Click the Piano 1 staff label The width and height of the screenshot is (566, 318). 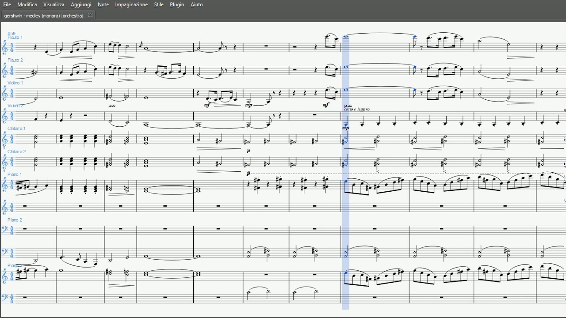tap(14, 174)
